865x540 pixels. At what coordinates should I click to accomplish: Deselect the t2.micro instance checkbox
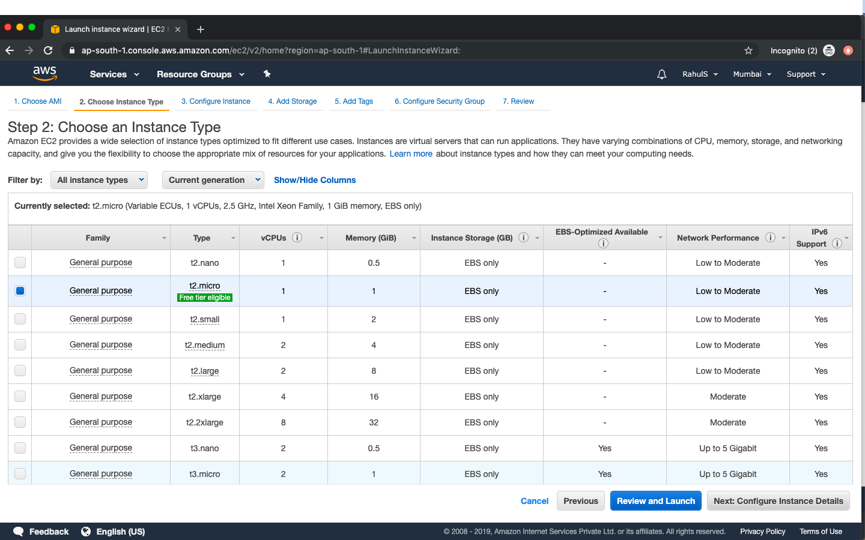(x=20, y=290)
